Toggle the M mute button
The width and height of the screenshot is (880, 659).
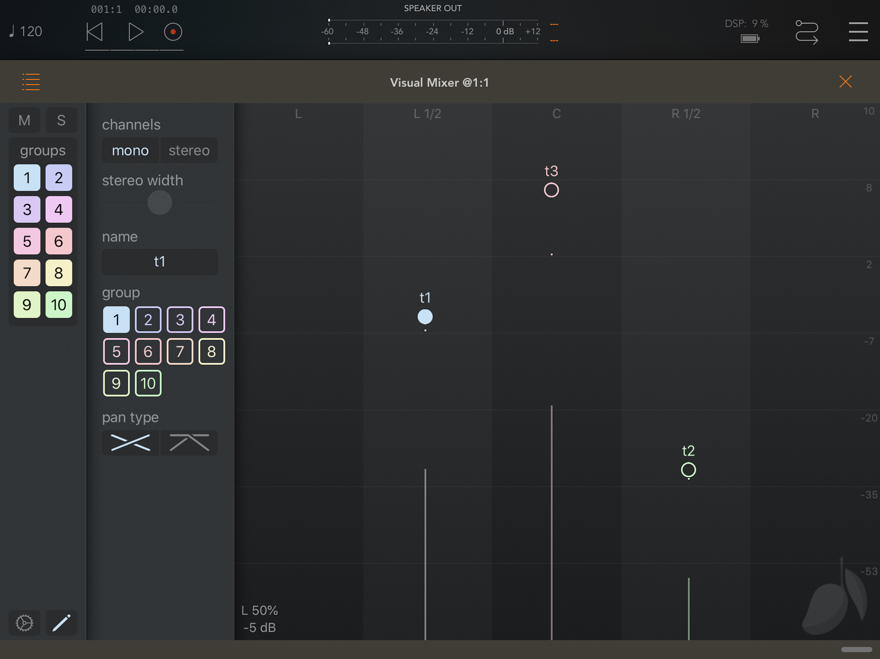(x=24, y=120)
